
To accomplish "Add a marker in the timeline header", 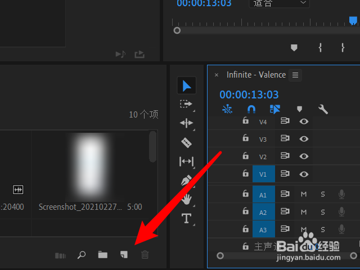I will (x=299, y=109).
